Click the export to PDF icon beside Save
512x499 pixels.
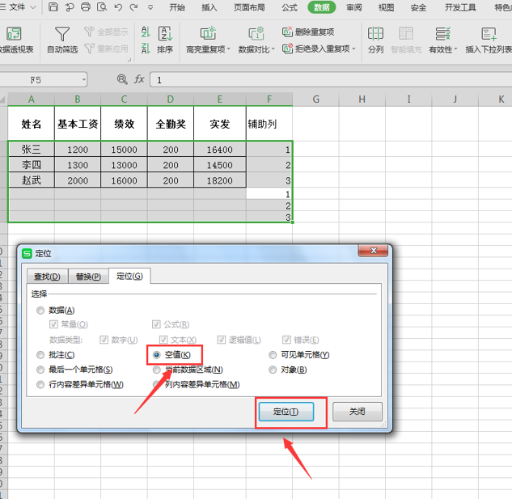70,6
